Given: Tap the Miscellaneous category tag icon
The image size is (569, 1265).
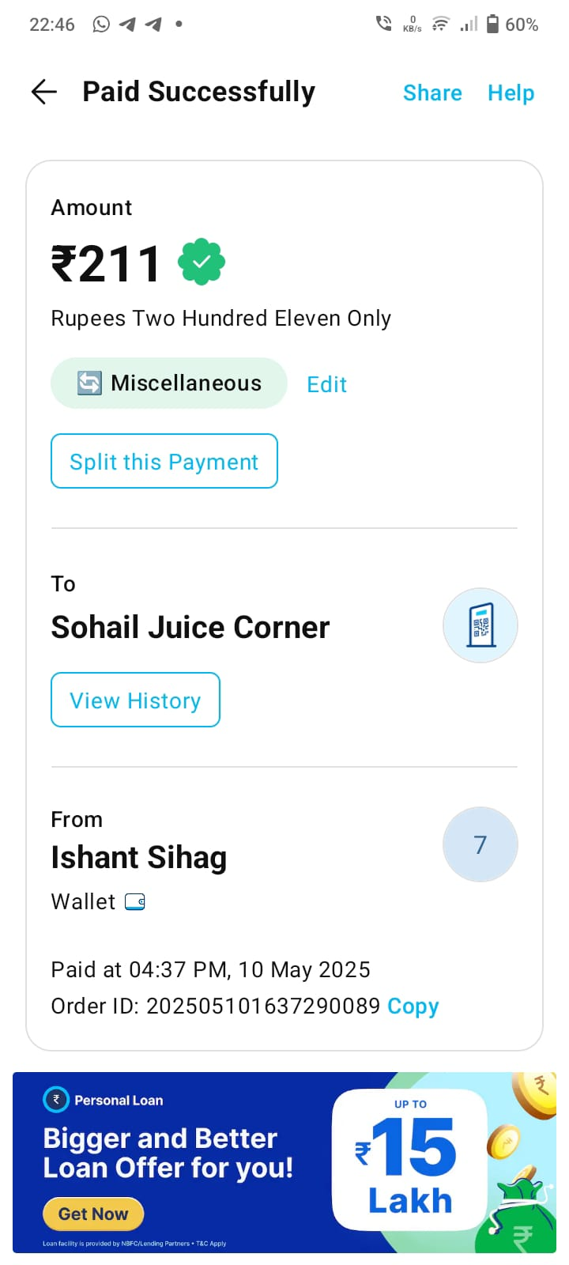Looking at the screenshot, I should [89, 383].
